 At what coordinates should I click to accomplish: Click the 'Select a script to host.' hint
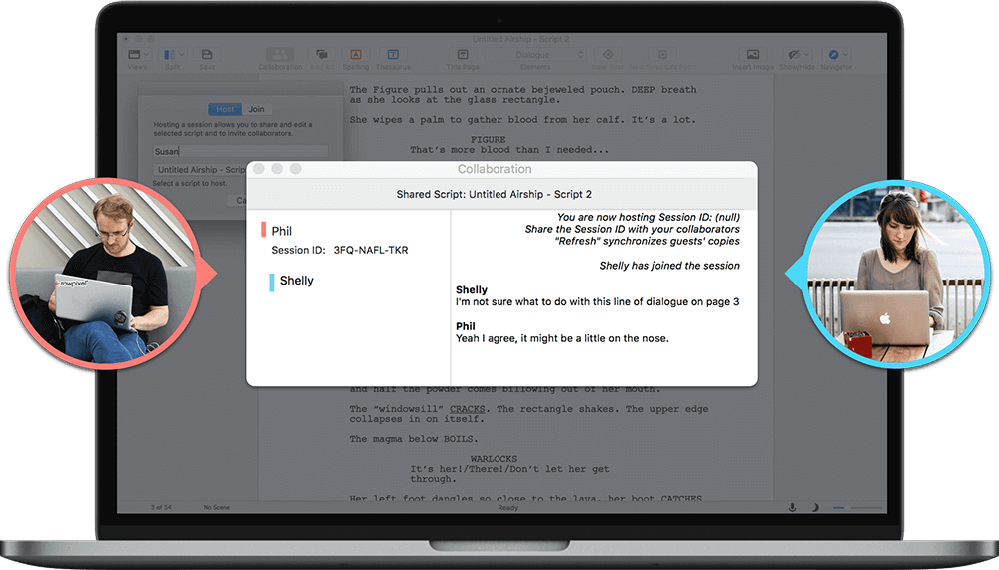[x=189, y=184]
